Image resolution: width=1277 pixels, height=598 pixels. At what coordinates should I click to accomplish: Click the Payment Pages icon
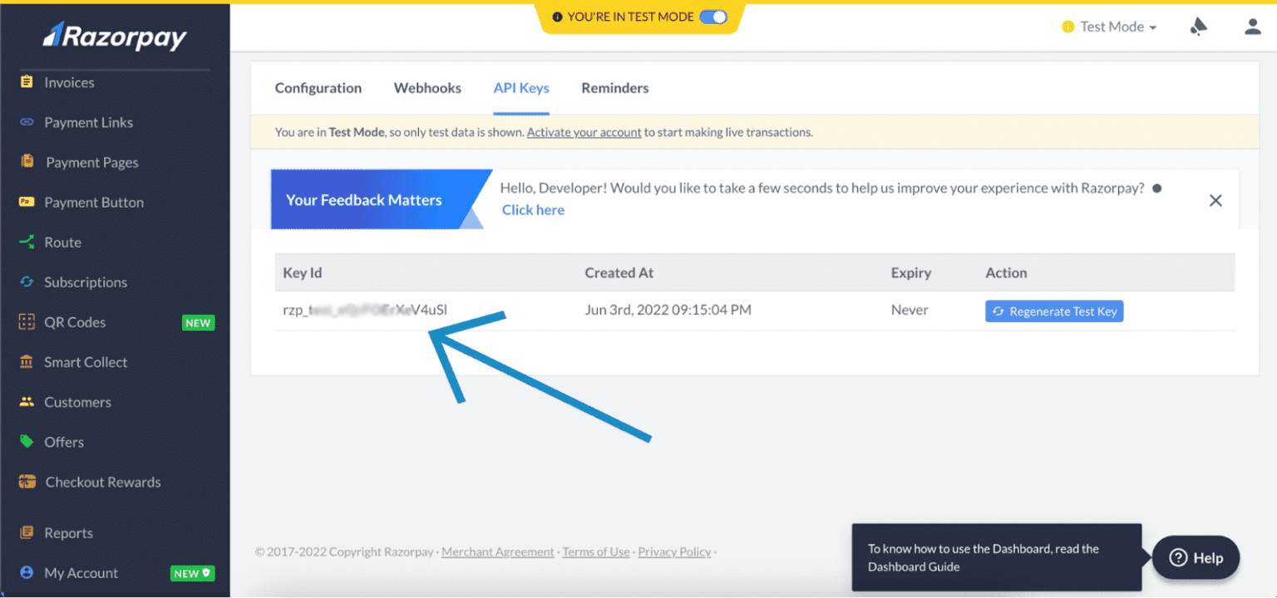27,161
